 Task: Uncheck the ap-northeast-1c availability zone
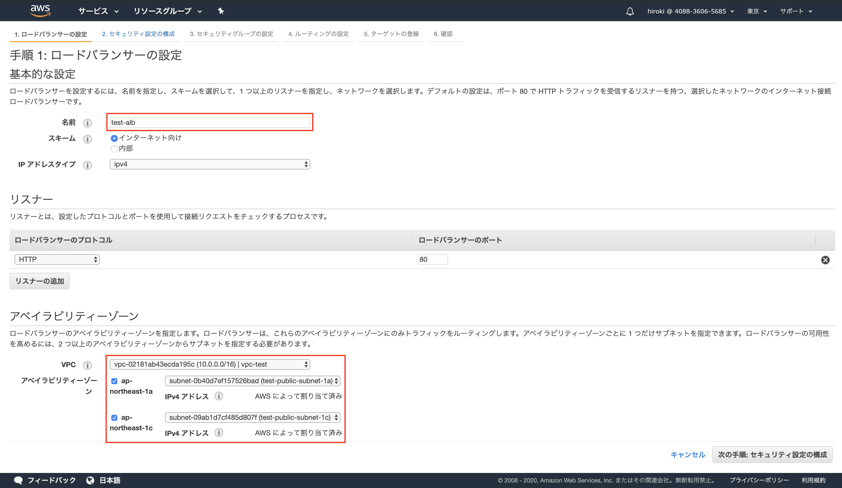tap(114, 417)
